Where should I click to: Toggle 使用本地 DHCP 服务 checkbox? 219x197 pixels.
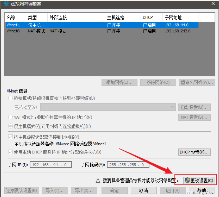click(x=10, y=152)
